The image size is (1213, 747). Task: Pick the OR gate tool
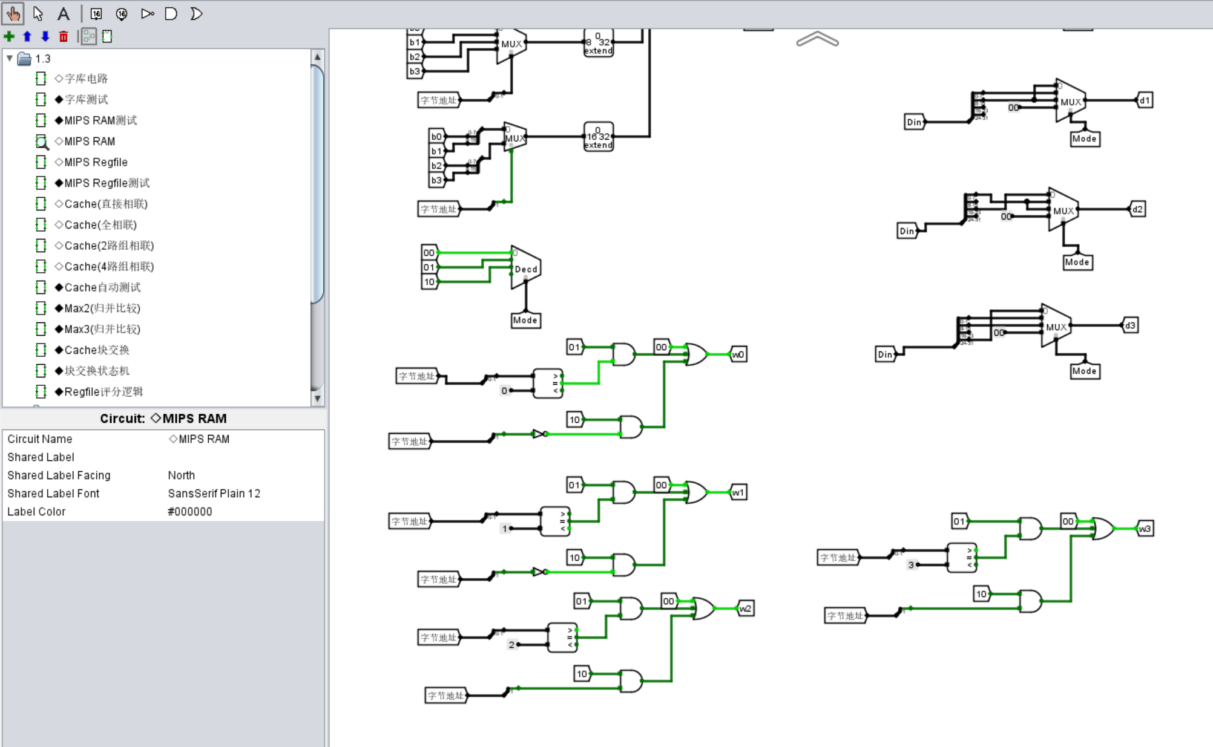pyautogui.click(x=196, y=13)
